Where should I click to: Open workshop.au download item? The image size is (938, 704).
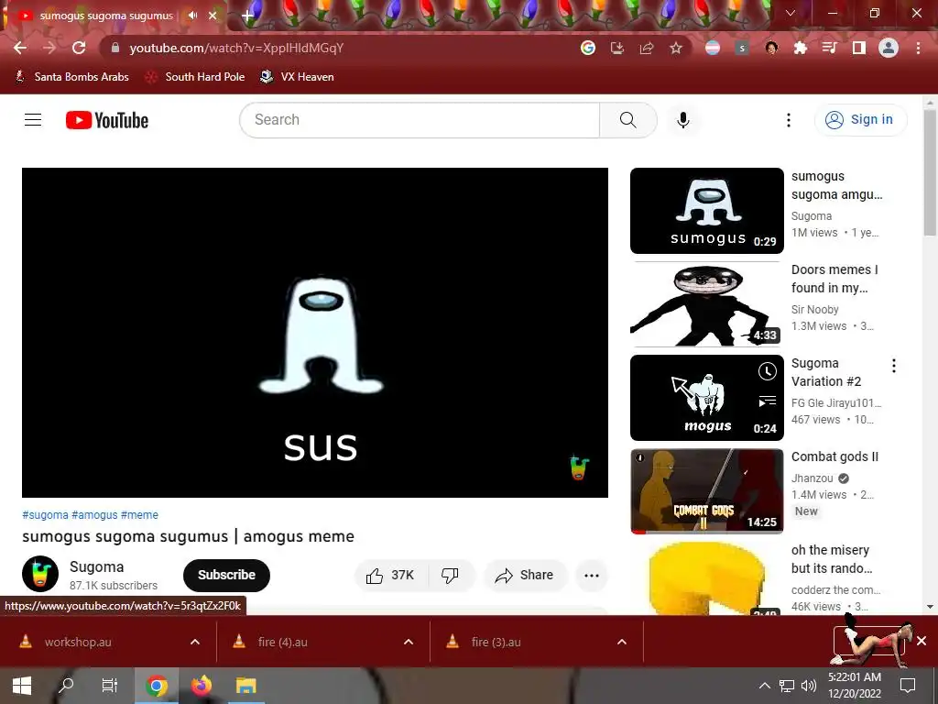point(78,642)
